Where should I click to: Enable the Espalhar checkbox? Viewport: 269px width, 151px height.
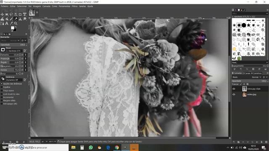click(x=2, y=87)
